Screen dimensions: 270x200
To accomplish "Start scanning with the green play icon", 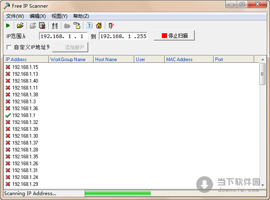I will [8, 26].
